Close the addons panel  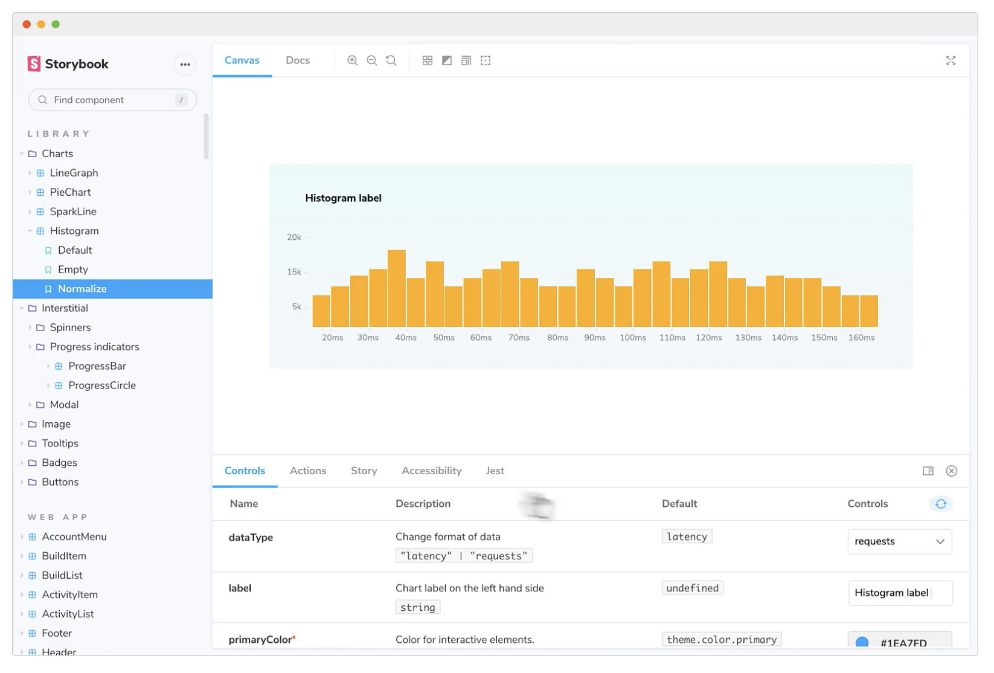coord(951,471)
